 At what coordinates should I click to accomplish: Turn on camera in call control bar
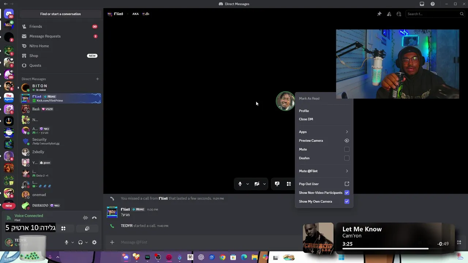(x=257, y=184)
